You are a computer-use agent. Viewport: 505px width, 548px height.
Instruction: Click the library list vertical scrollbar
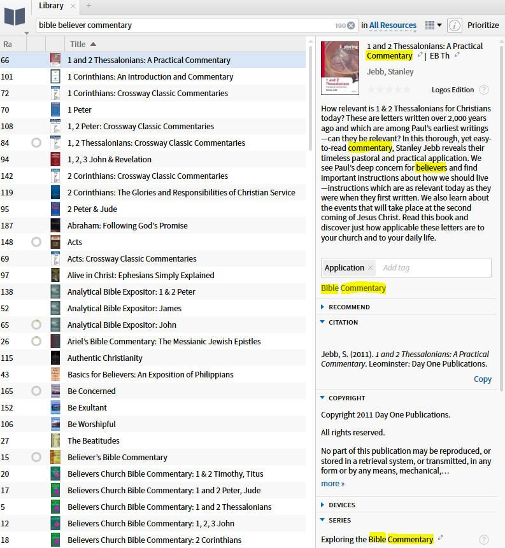point(310,98)
